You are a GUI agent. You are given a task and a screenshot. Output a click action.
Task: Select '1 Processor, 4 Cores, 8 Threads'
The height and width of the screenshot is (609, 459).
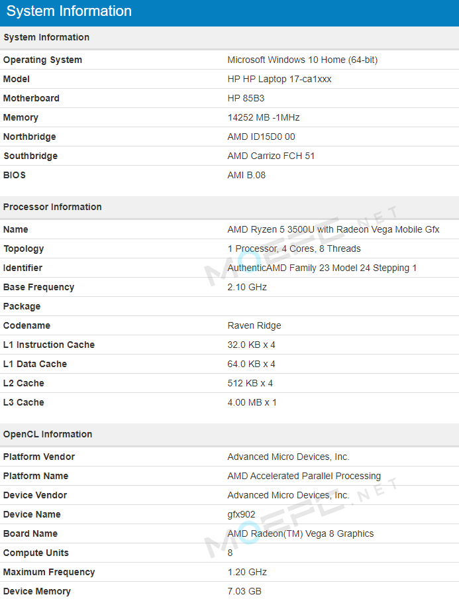pos(294,249)
